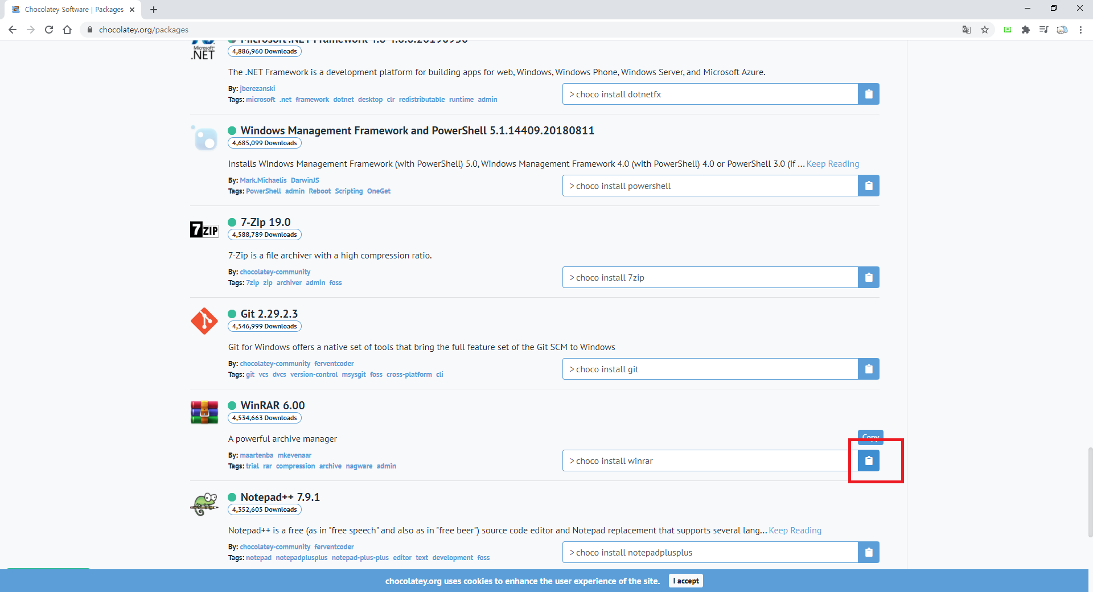Viewport: 1093px width, 592px height.
Task: Open the media control icon in toolbar
Action: click(1044, 30)
